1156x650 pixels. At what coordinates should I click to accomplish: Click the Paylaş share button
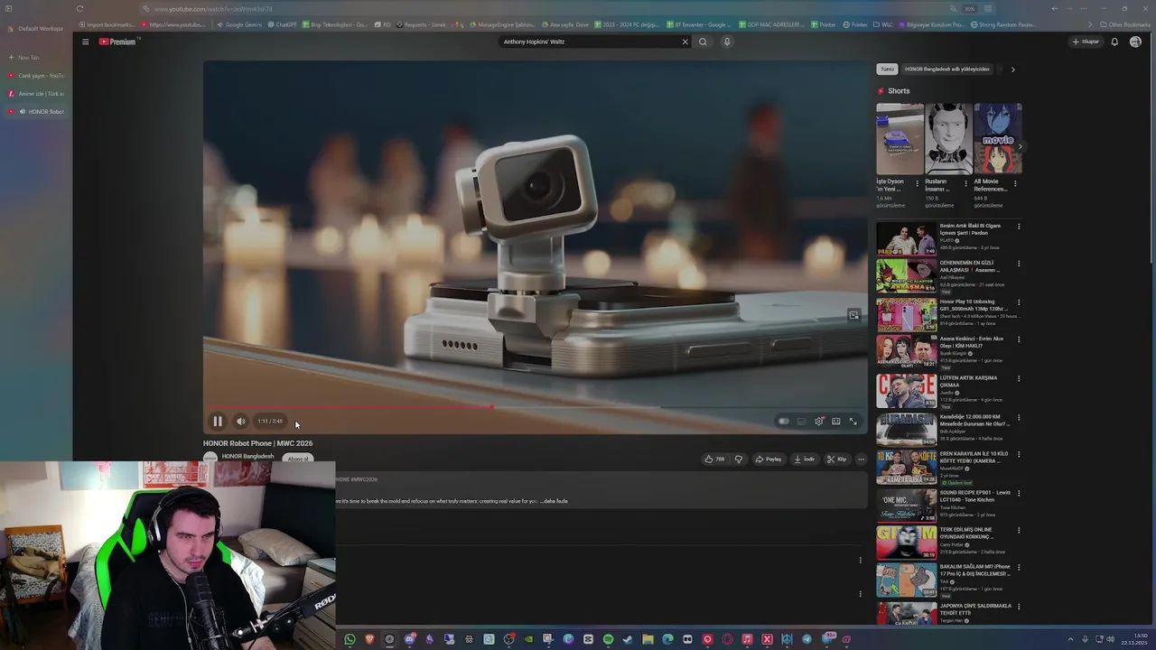[x=769, y=460]
